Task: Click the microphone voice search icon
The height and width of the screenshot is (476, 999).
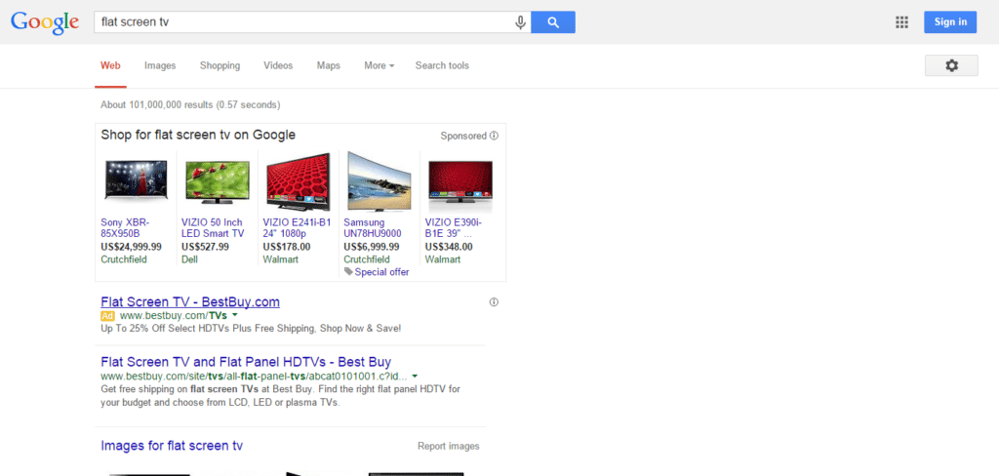Action: click(x=521, y=22)
